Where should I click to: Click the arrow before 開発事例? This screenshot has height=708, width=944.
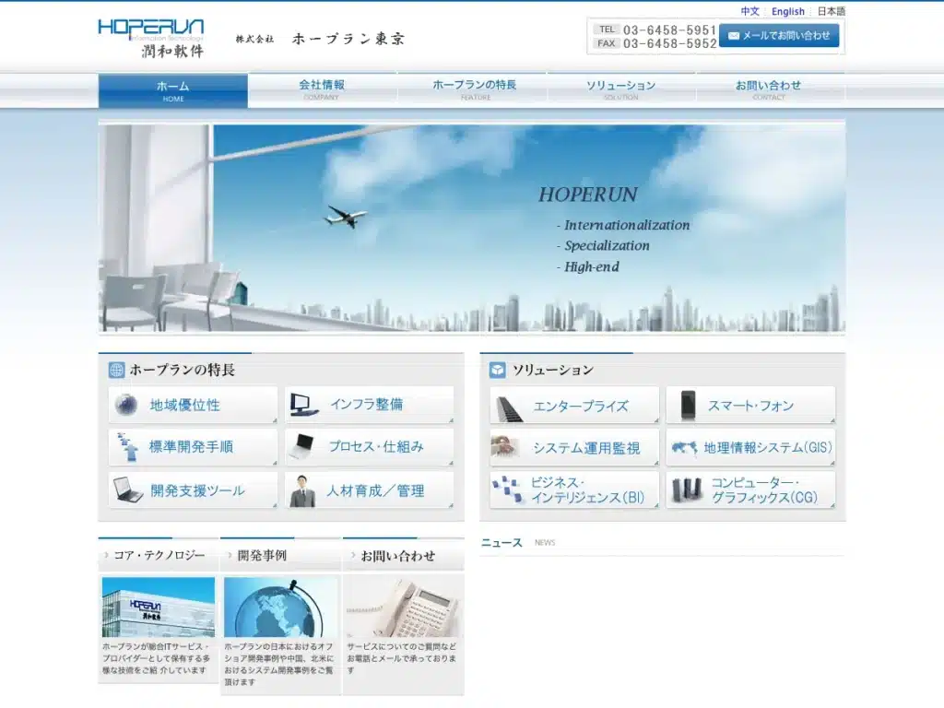click(x=230, y=555)
